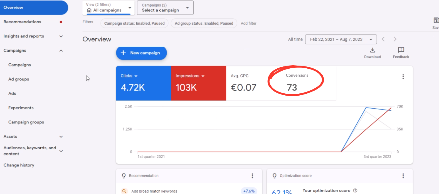Open Select a campaign dropdown
The image size is (439, 194).
[x=165, y=8]
